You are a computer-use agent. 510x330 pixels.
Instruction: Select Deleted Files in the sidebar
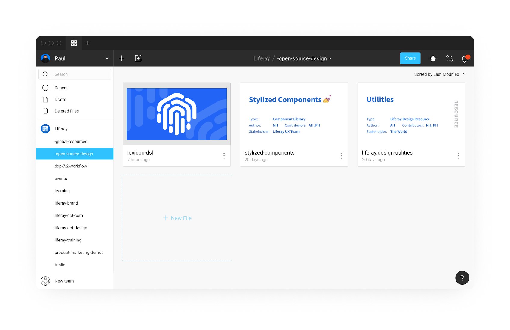point(75,111)
